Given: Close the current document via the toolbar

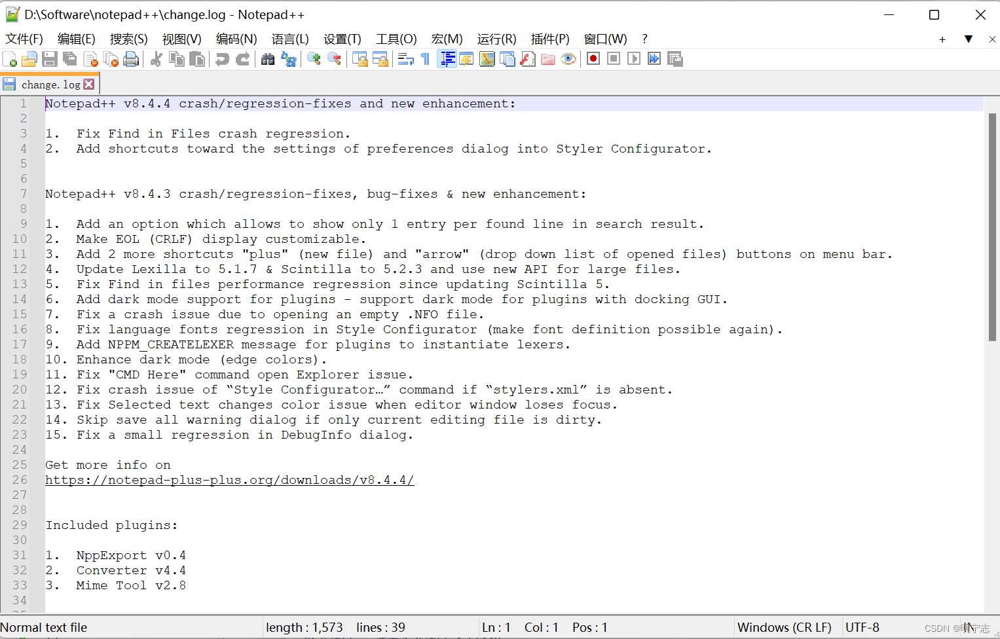Looking at the screenshot, I should click(x=90, y=59).
